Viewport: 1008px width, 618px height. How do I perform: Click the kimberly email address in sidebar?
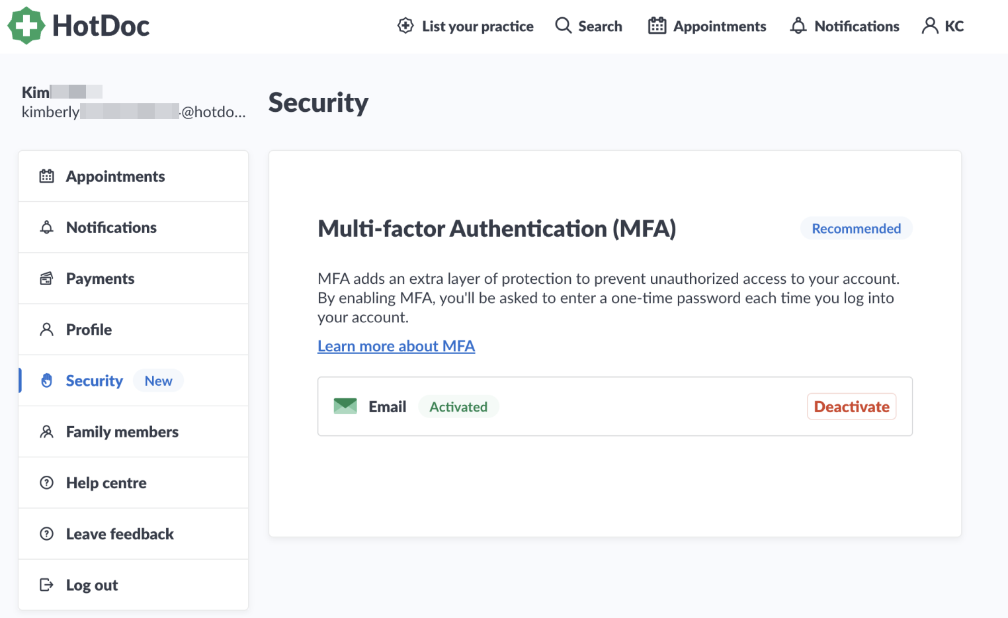(x=134, y=112)
